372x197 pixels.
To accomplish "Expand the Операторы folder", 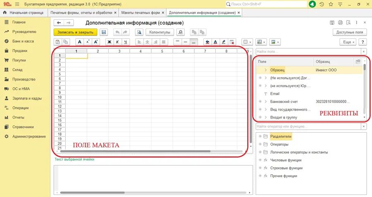I will 260,144.
